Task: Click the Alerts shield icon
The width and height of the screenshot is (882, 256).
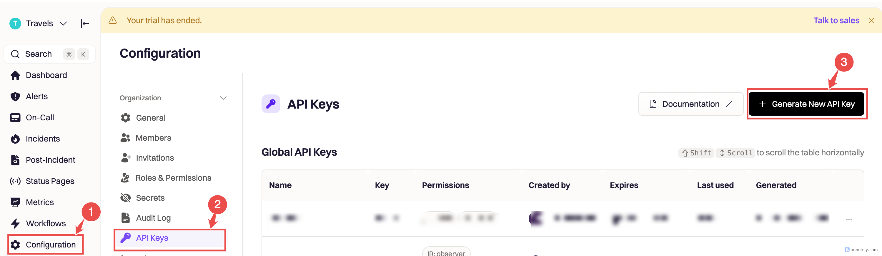Action: (x=15, y=97)
